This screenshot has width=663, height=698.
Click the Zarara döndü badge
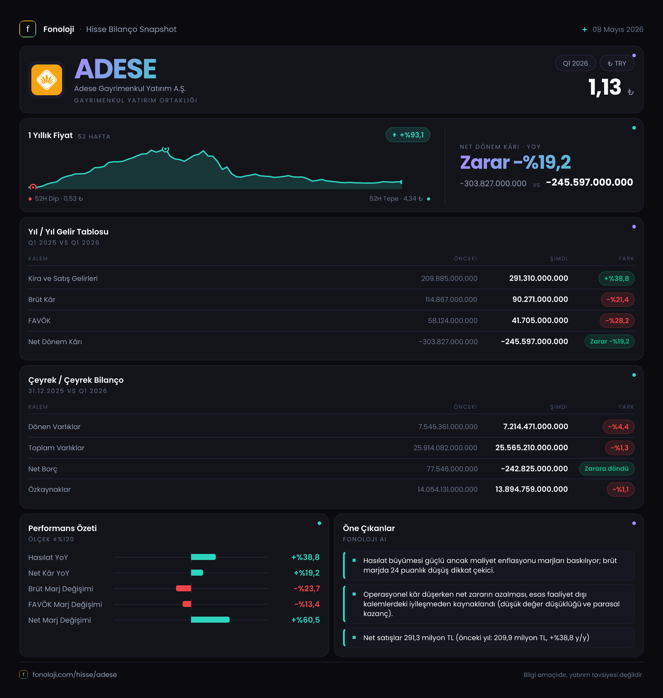(x=606, y=469)
